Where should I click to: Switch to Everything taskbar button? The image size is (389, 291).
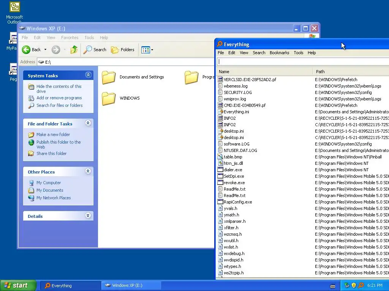coord(70,286)
